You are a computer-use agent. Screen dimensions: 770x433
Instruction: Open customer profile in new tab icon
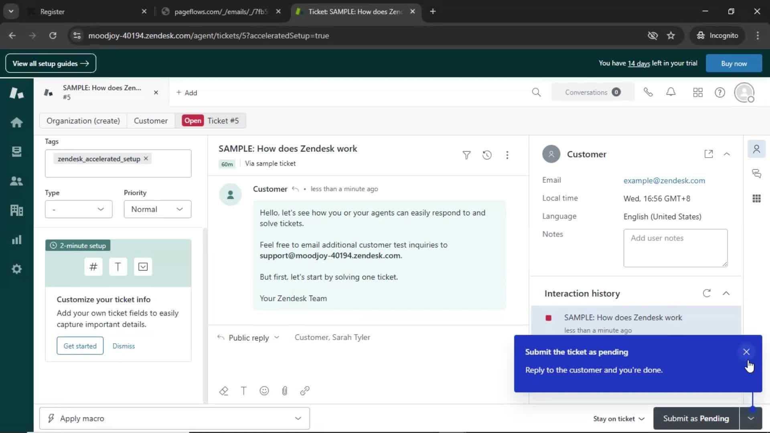[709, 154]
